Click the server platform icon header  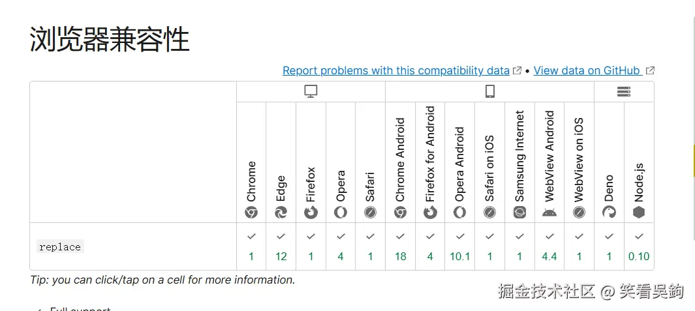pyautogui.click(x=624, y=92)
